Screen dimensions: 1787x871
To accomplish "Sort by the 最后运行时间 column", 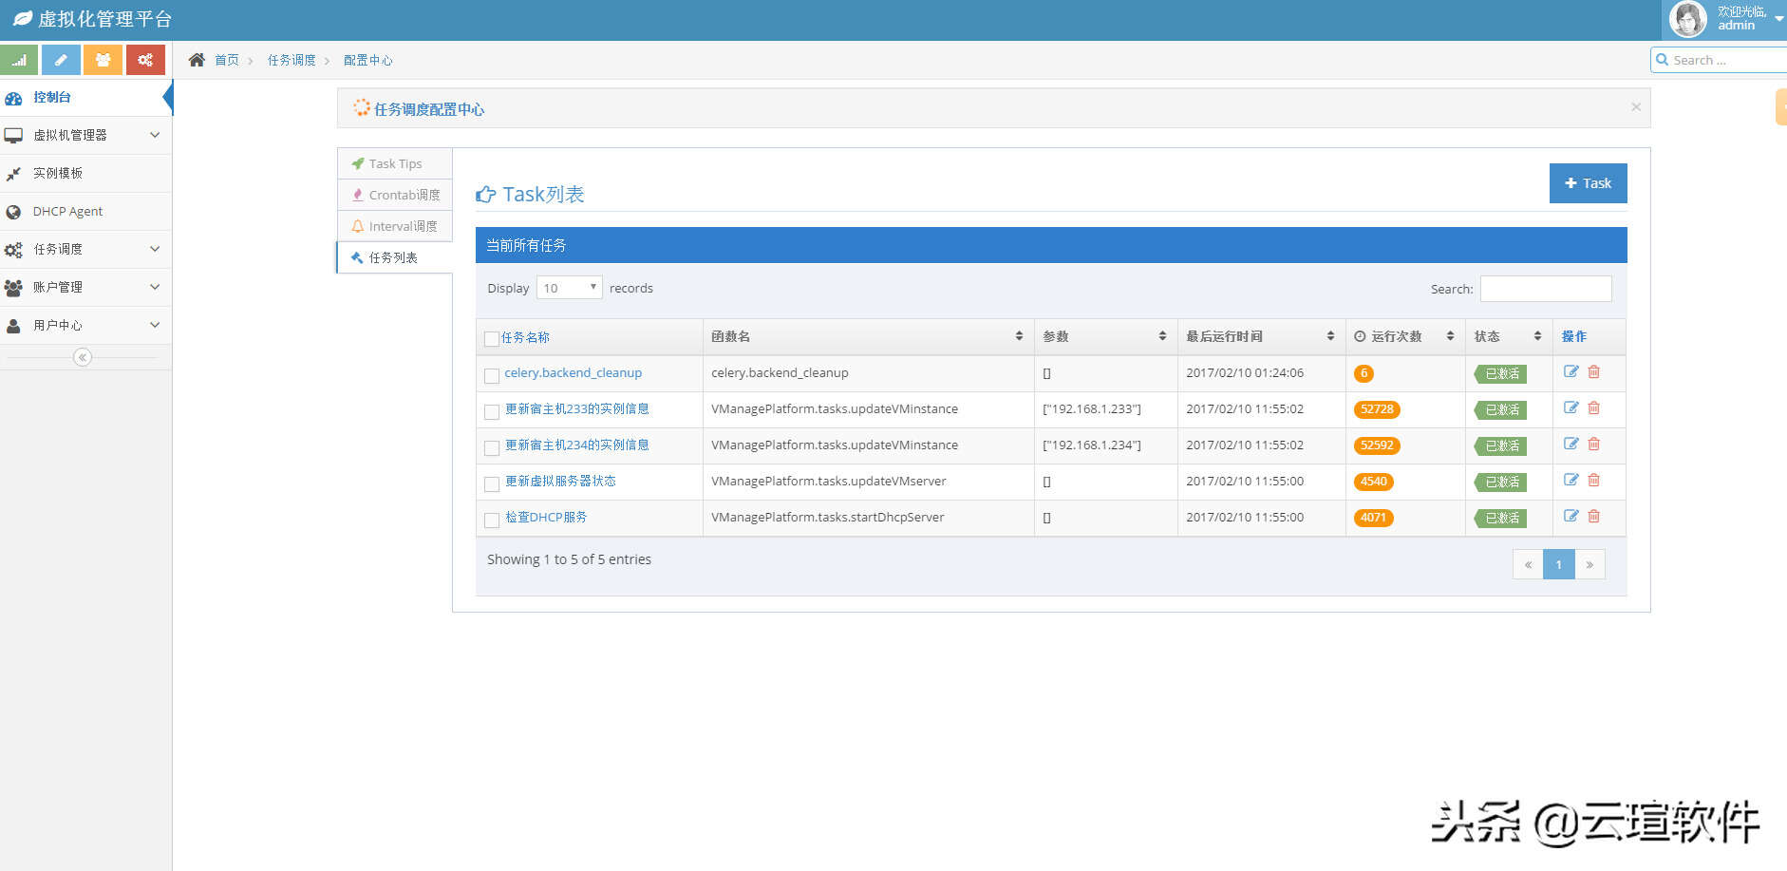I will pyautogui.click(x=1261, y=336).
